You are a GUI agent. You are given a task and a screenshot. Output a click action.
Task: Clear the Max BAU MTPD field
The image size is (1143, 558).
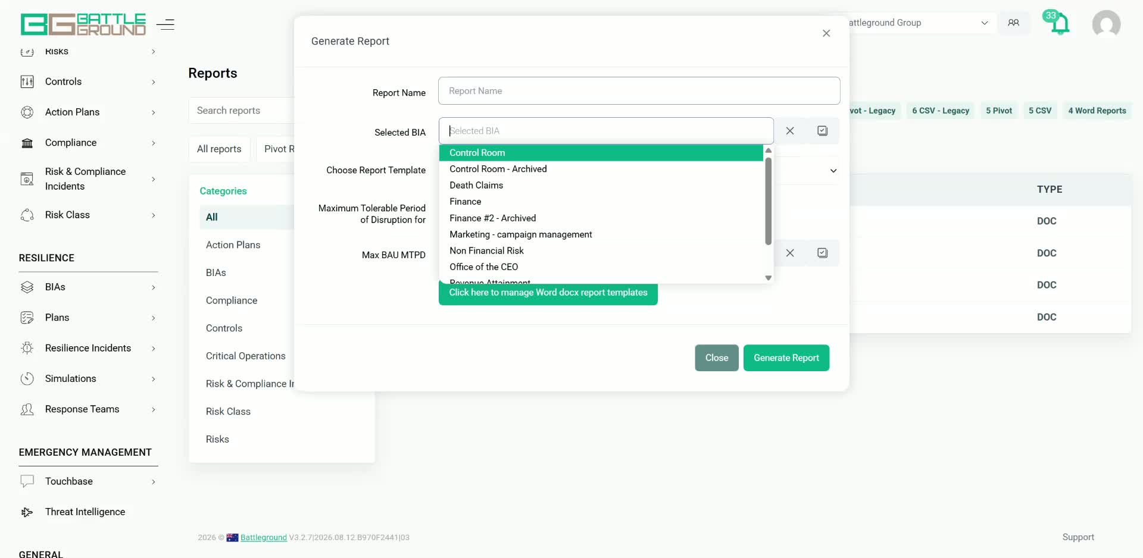tap(790, 253)
